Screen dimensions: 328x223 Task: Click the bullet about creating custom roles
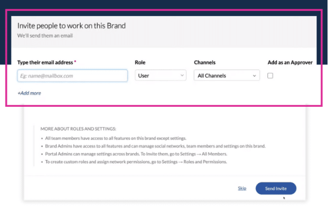[x=136, y=162]
